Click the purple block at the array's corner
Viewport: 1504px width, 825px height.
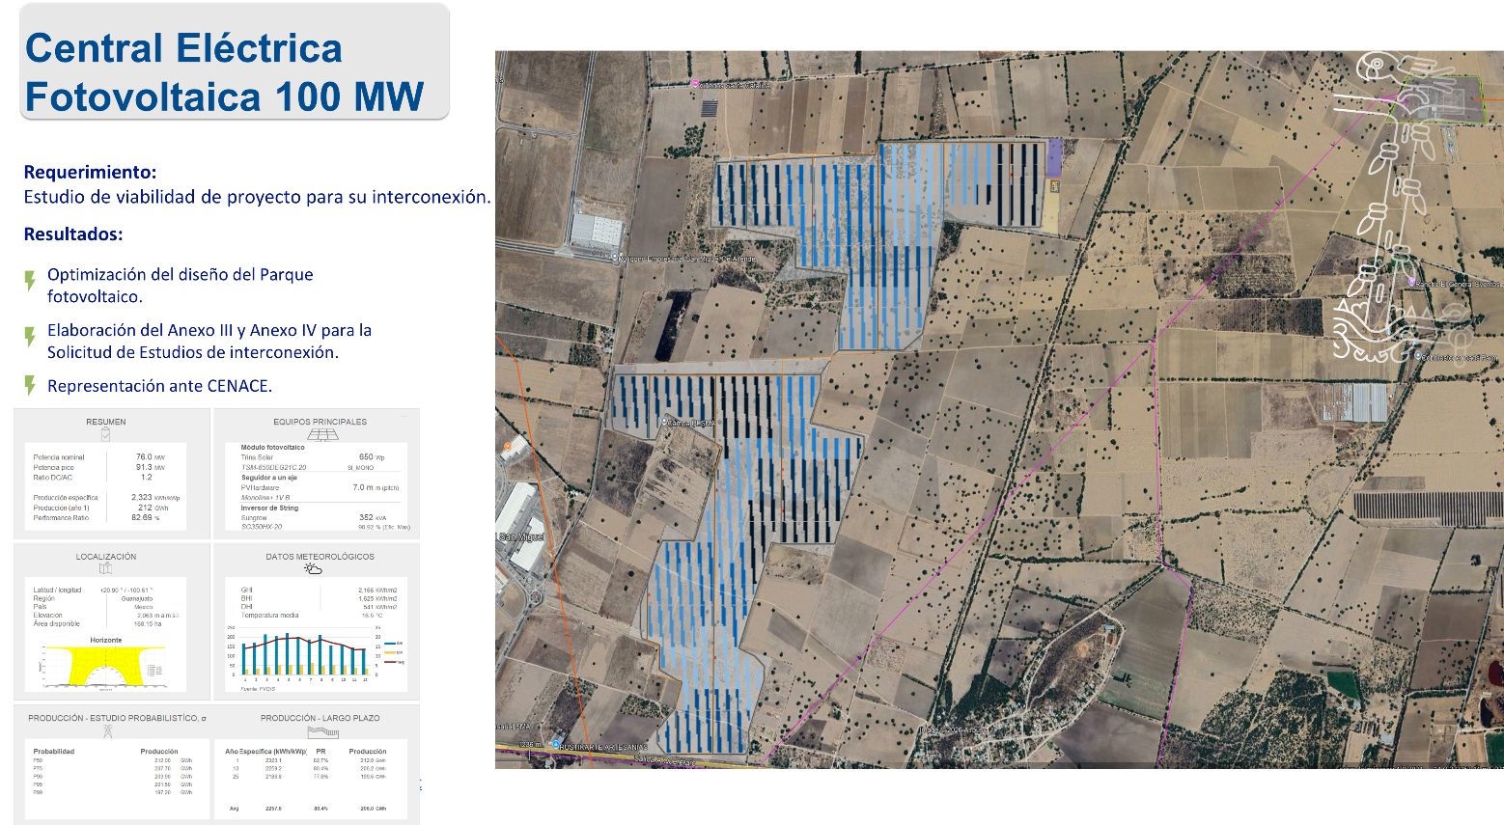point(1054,158)
